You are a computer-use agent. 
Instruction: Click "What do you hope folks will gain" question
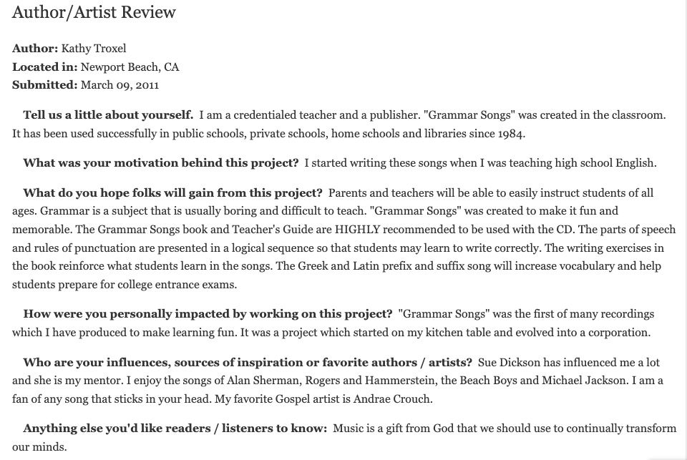172,193
